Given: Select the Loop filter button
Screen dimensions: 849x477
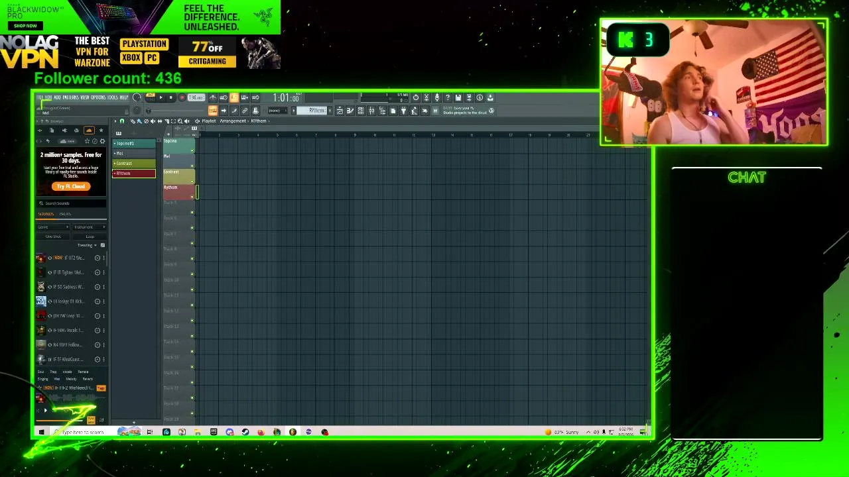Looking at the screenshot, I should click(x=89, y=237).
